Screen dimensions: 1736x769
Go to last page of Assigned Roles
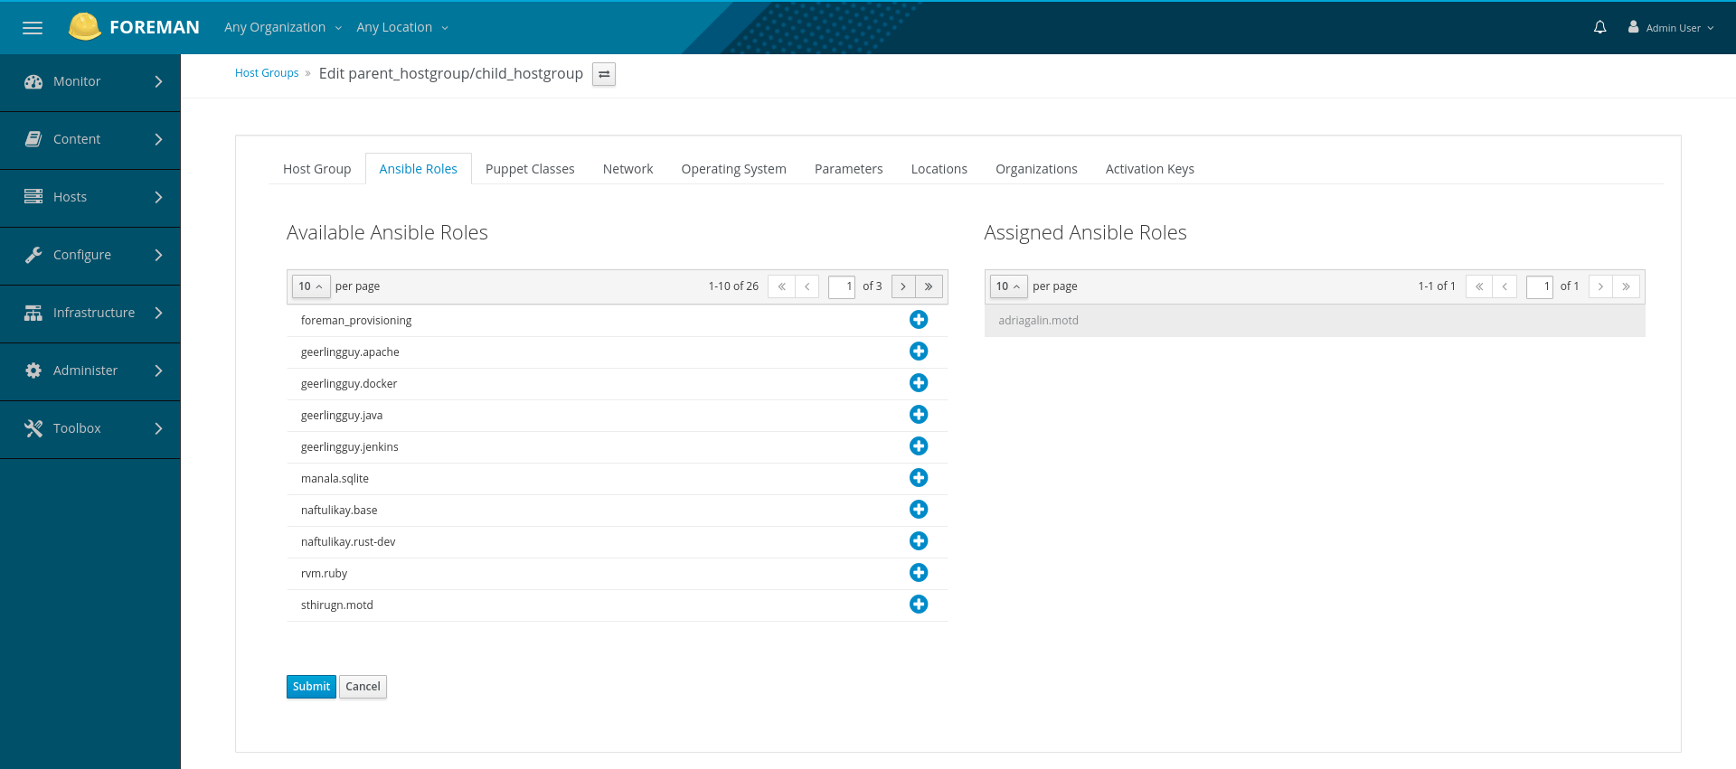click(1626, 286)
